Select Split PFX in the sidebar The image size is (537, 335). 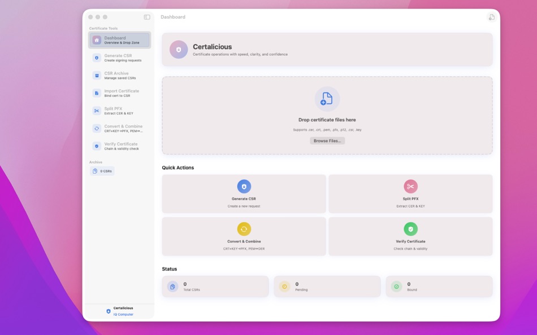[119, 111]
